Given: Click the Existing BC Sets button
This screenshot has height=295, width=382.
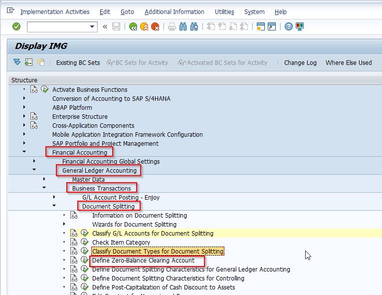Looking at the screenshot, I should (x=78, y=62).
